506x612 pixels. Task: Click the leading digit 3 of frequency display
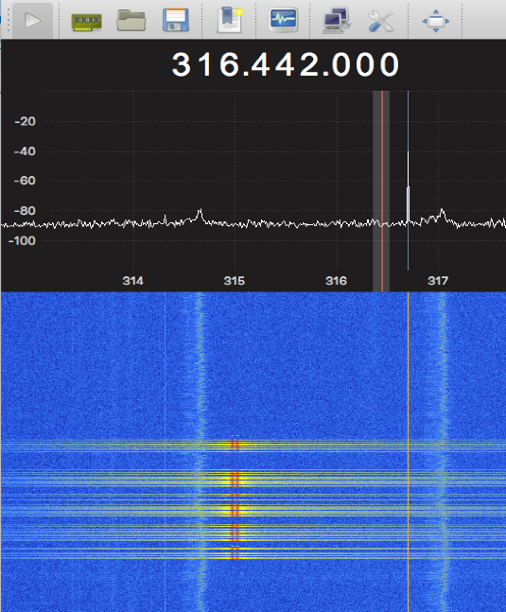click(182, 64)
